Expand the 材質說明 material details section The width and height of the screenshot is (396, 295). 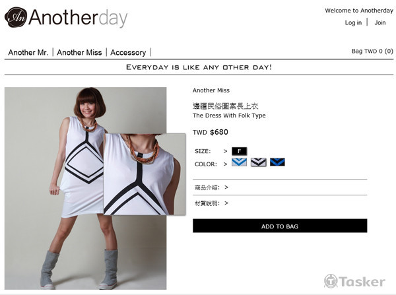point(211,203)
